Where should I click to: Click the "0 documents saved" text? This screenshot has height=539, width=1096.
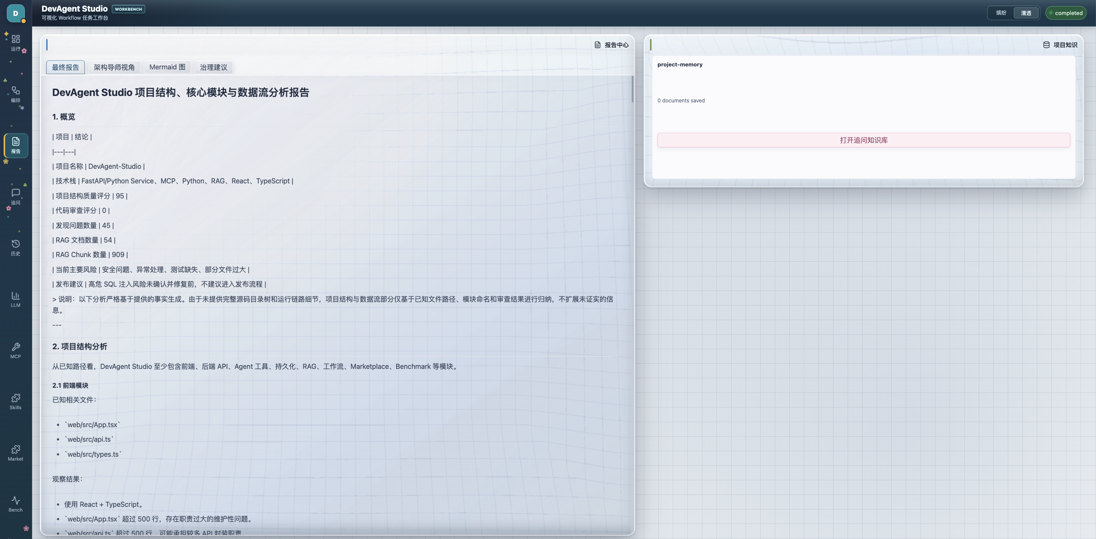tap(681, 101)
